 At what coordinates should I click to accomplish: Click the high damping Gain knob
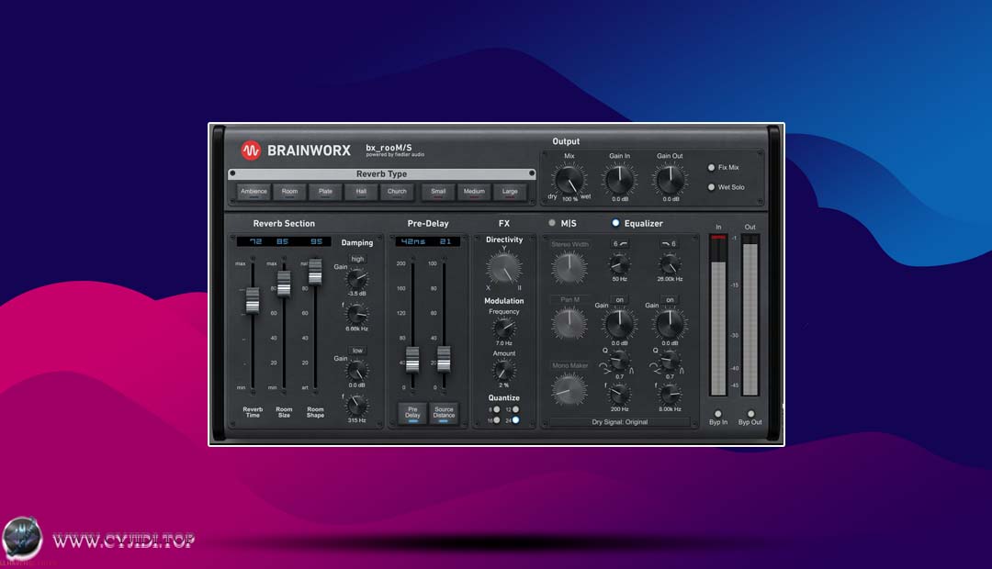[357, 278]
